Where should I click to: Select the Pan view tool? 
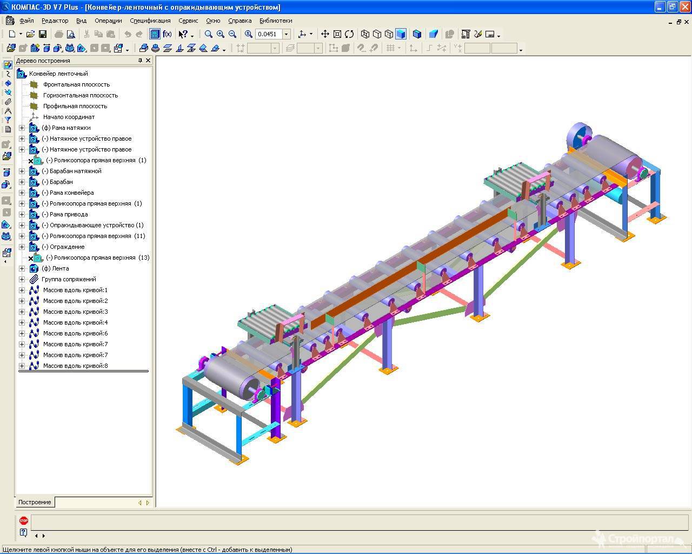(325, 34)
